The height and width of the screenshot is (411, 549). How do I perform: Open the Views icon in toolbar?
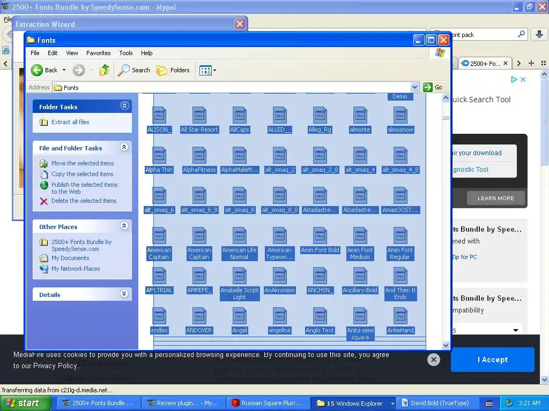pos(205,70)
